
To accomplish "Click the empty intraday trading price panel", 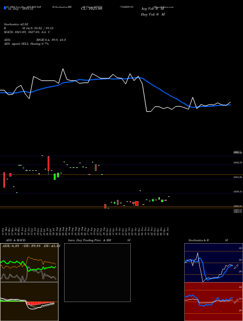I will (x=97, y=272).
